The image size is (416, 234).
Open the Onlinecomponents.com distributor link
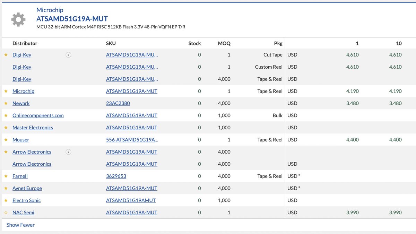(38, 115)
